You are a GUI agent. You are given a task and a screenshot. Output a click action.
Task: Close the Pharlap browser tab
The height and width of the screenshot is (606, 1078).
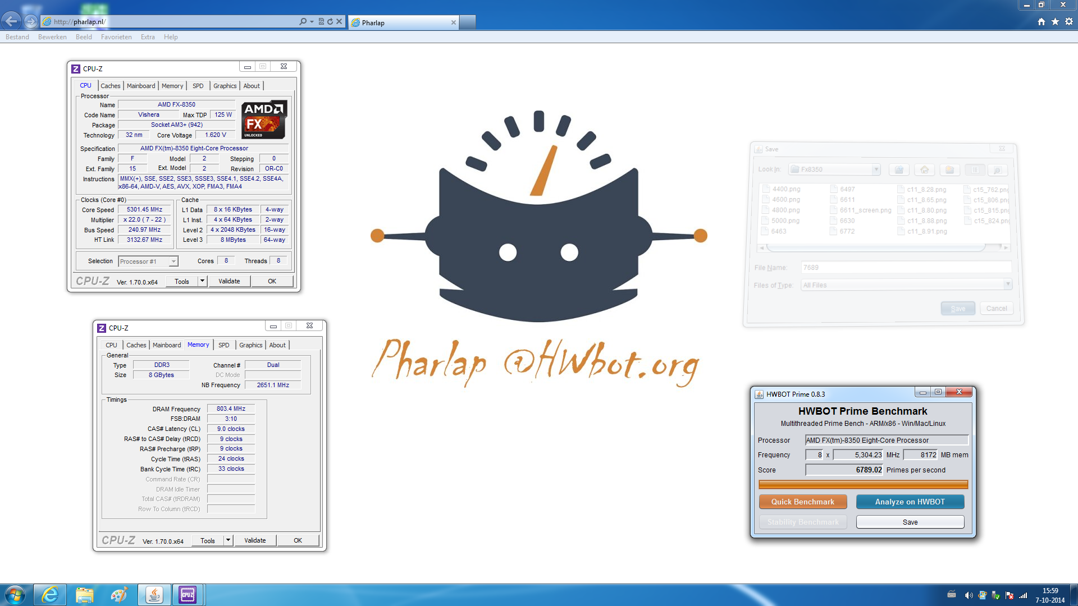point(454,22)
